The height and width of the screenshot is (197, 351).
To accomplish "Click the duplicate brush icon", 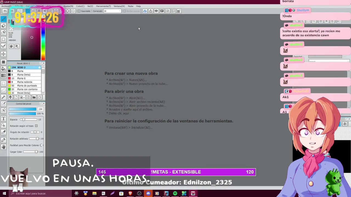I will pyautogui.click(x=40, y=97).
